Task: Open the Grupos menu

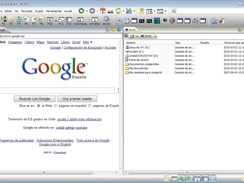Action: point(39,11)
